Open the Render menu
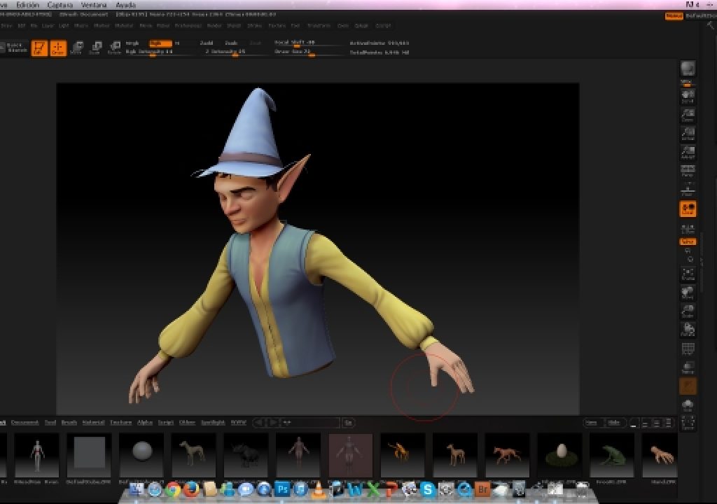This screenshot has height=504, width=717. (214, 26)
